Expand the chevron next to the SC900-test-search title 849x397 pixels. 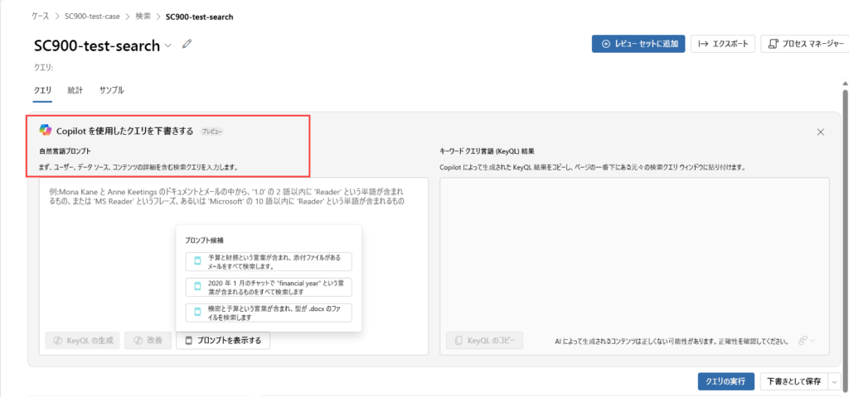click(x=168, y=45)
